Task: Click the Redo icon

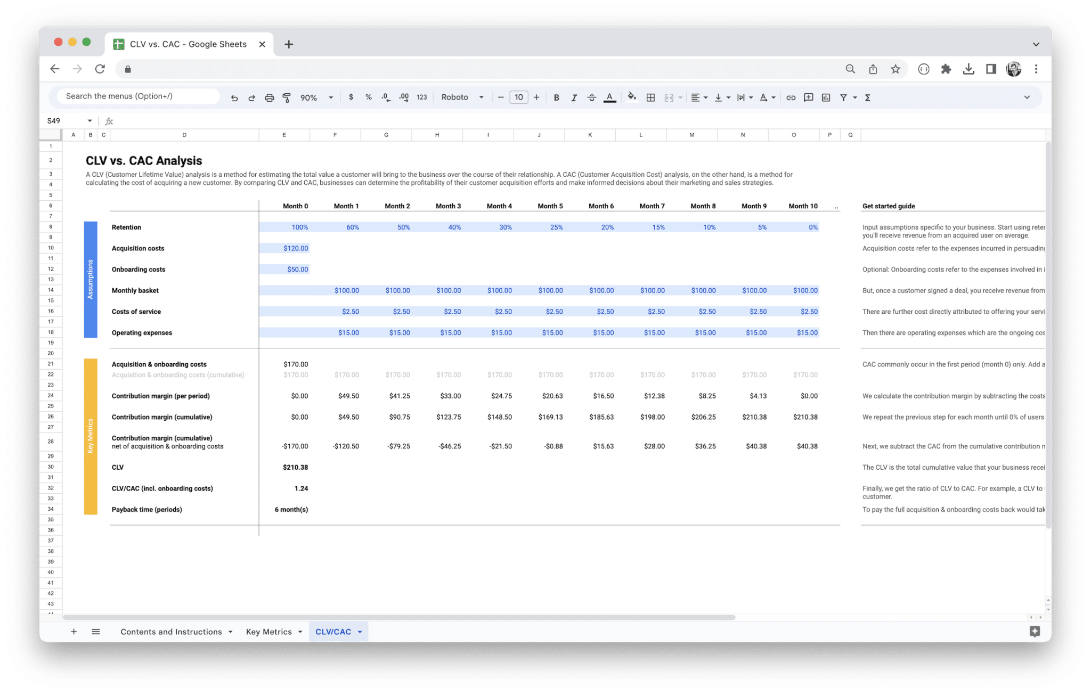Action: [251, 97]
